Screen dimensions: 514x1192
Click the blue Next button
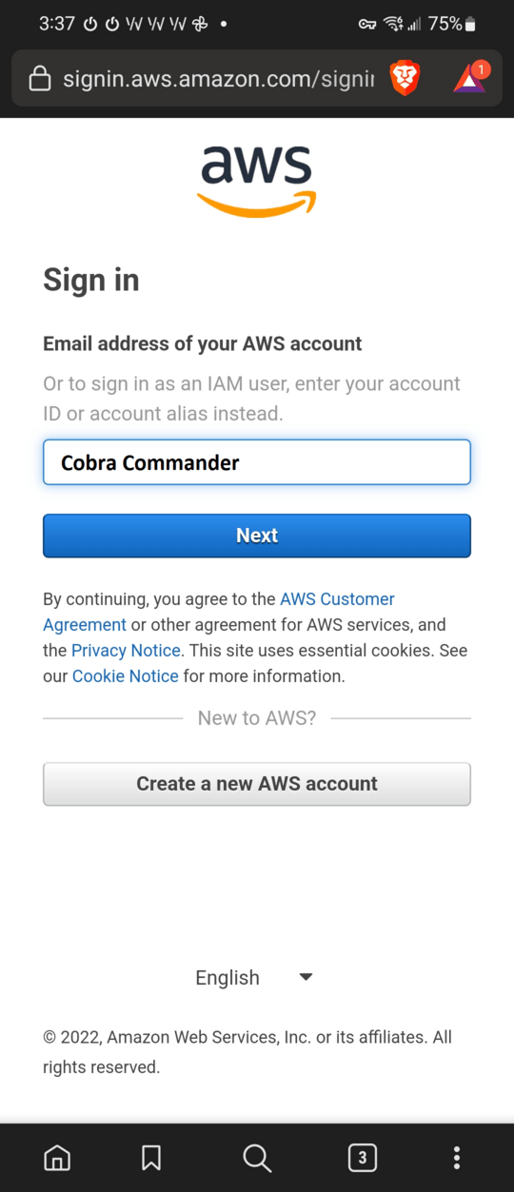point(257,536)
